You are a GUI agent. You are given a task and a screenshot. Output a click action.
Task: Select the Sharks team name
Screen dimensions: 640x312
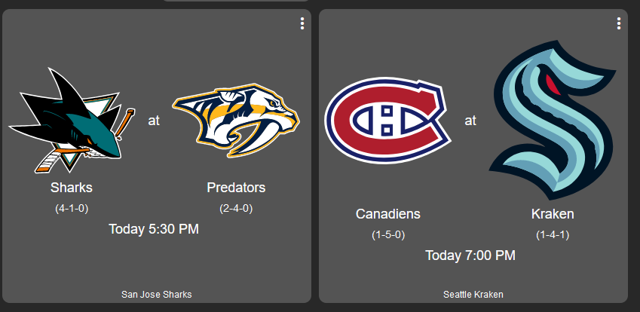click(x=72, y=188)
